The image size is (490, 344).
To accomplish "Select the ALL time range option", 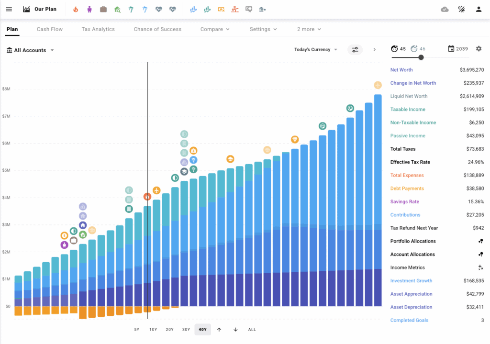I will (252, 329).
